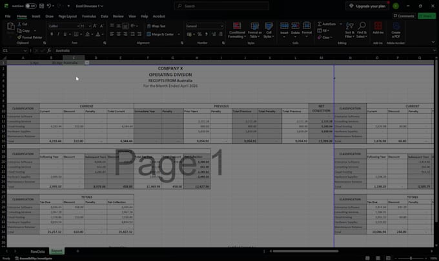Open the Comments pane button
The width and height of the screenshot is (439, 261).
click(404, 16)
